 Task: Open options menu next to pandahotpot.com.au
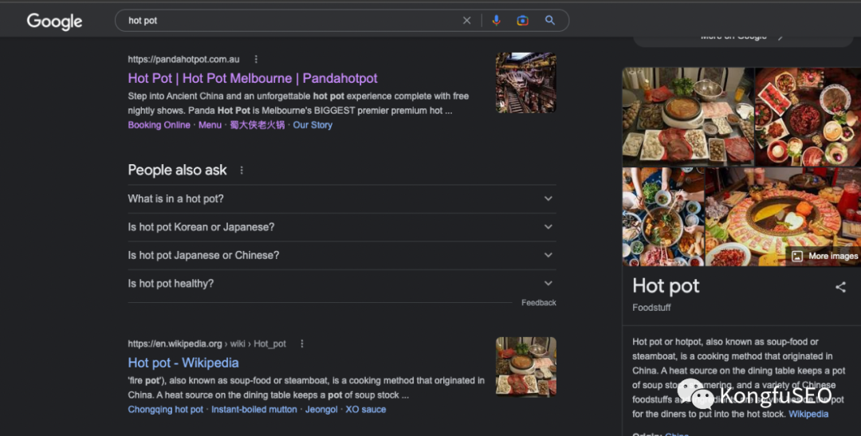pyautogui.click(x=256, y=59)
